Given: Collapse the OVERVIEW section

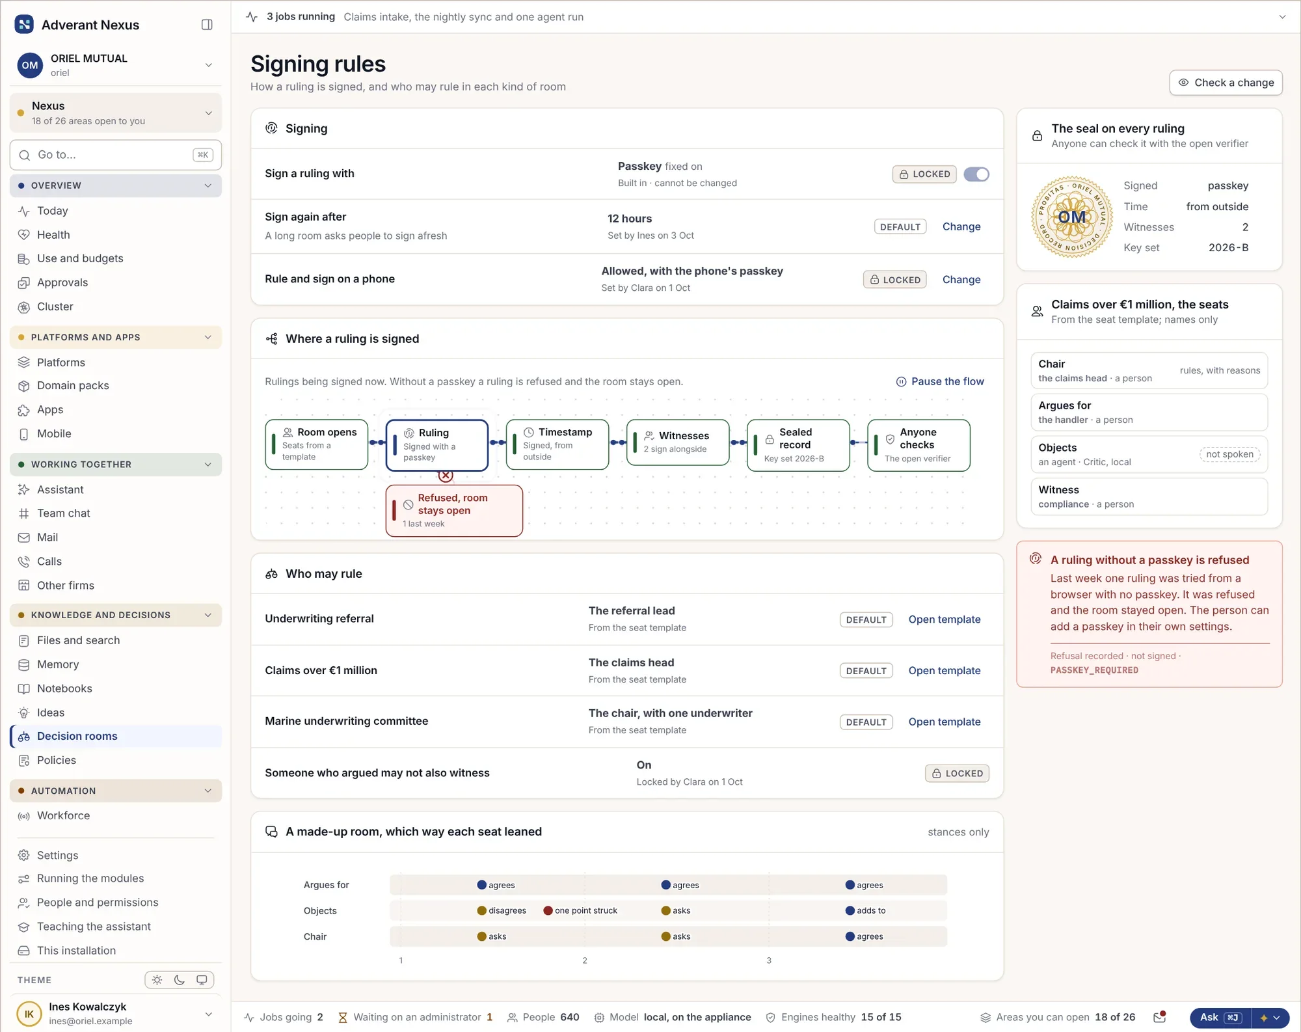Looking at the screenshot, I should pos(116,185).
